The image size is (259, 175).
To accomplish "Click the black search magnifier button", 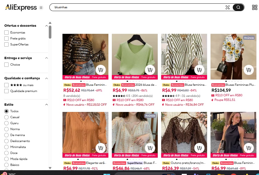I will click(x=238, y=7).
